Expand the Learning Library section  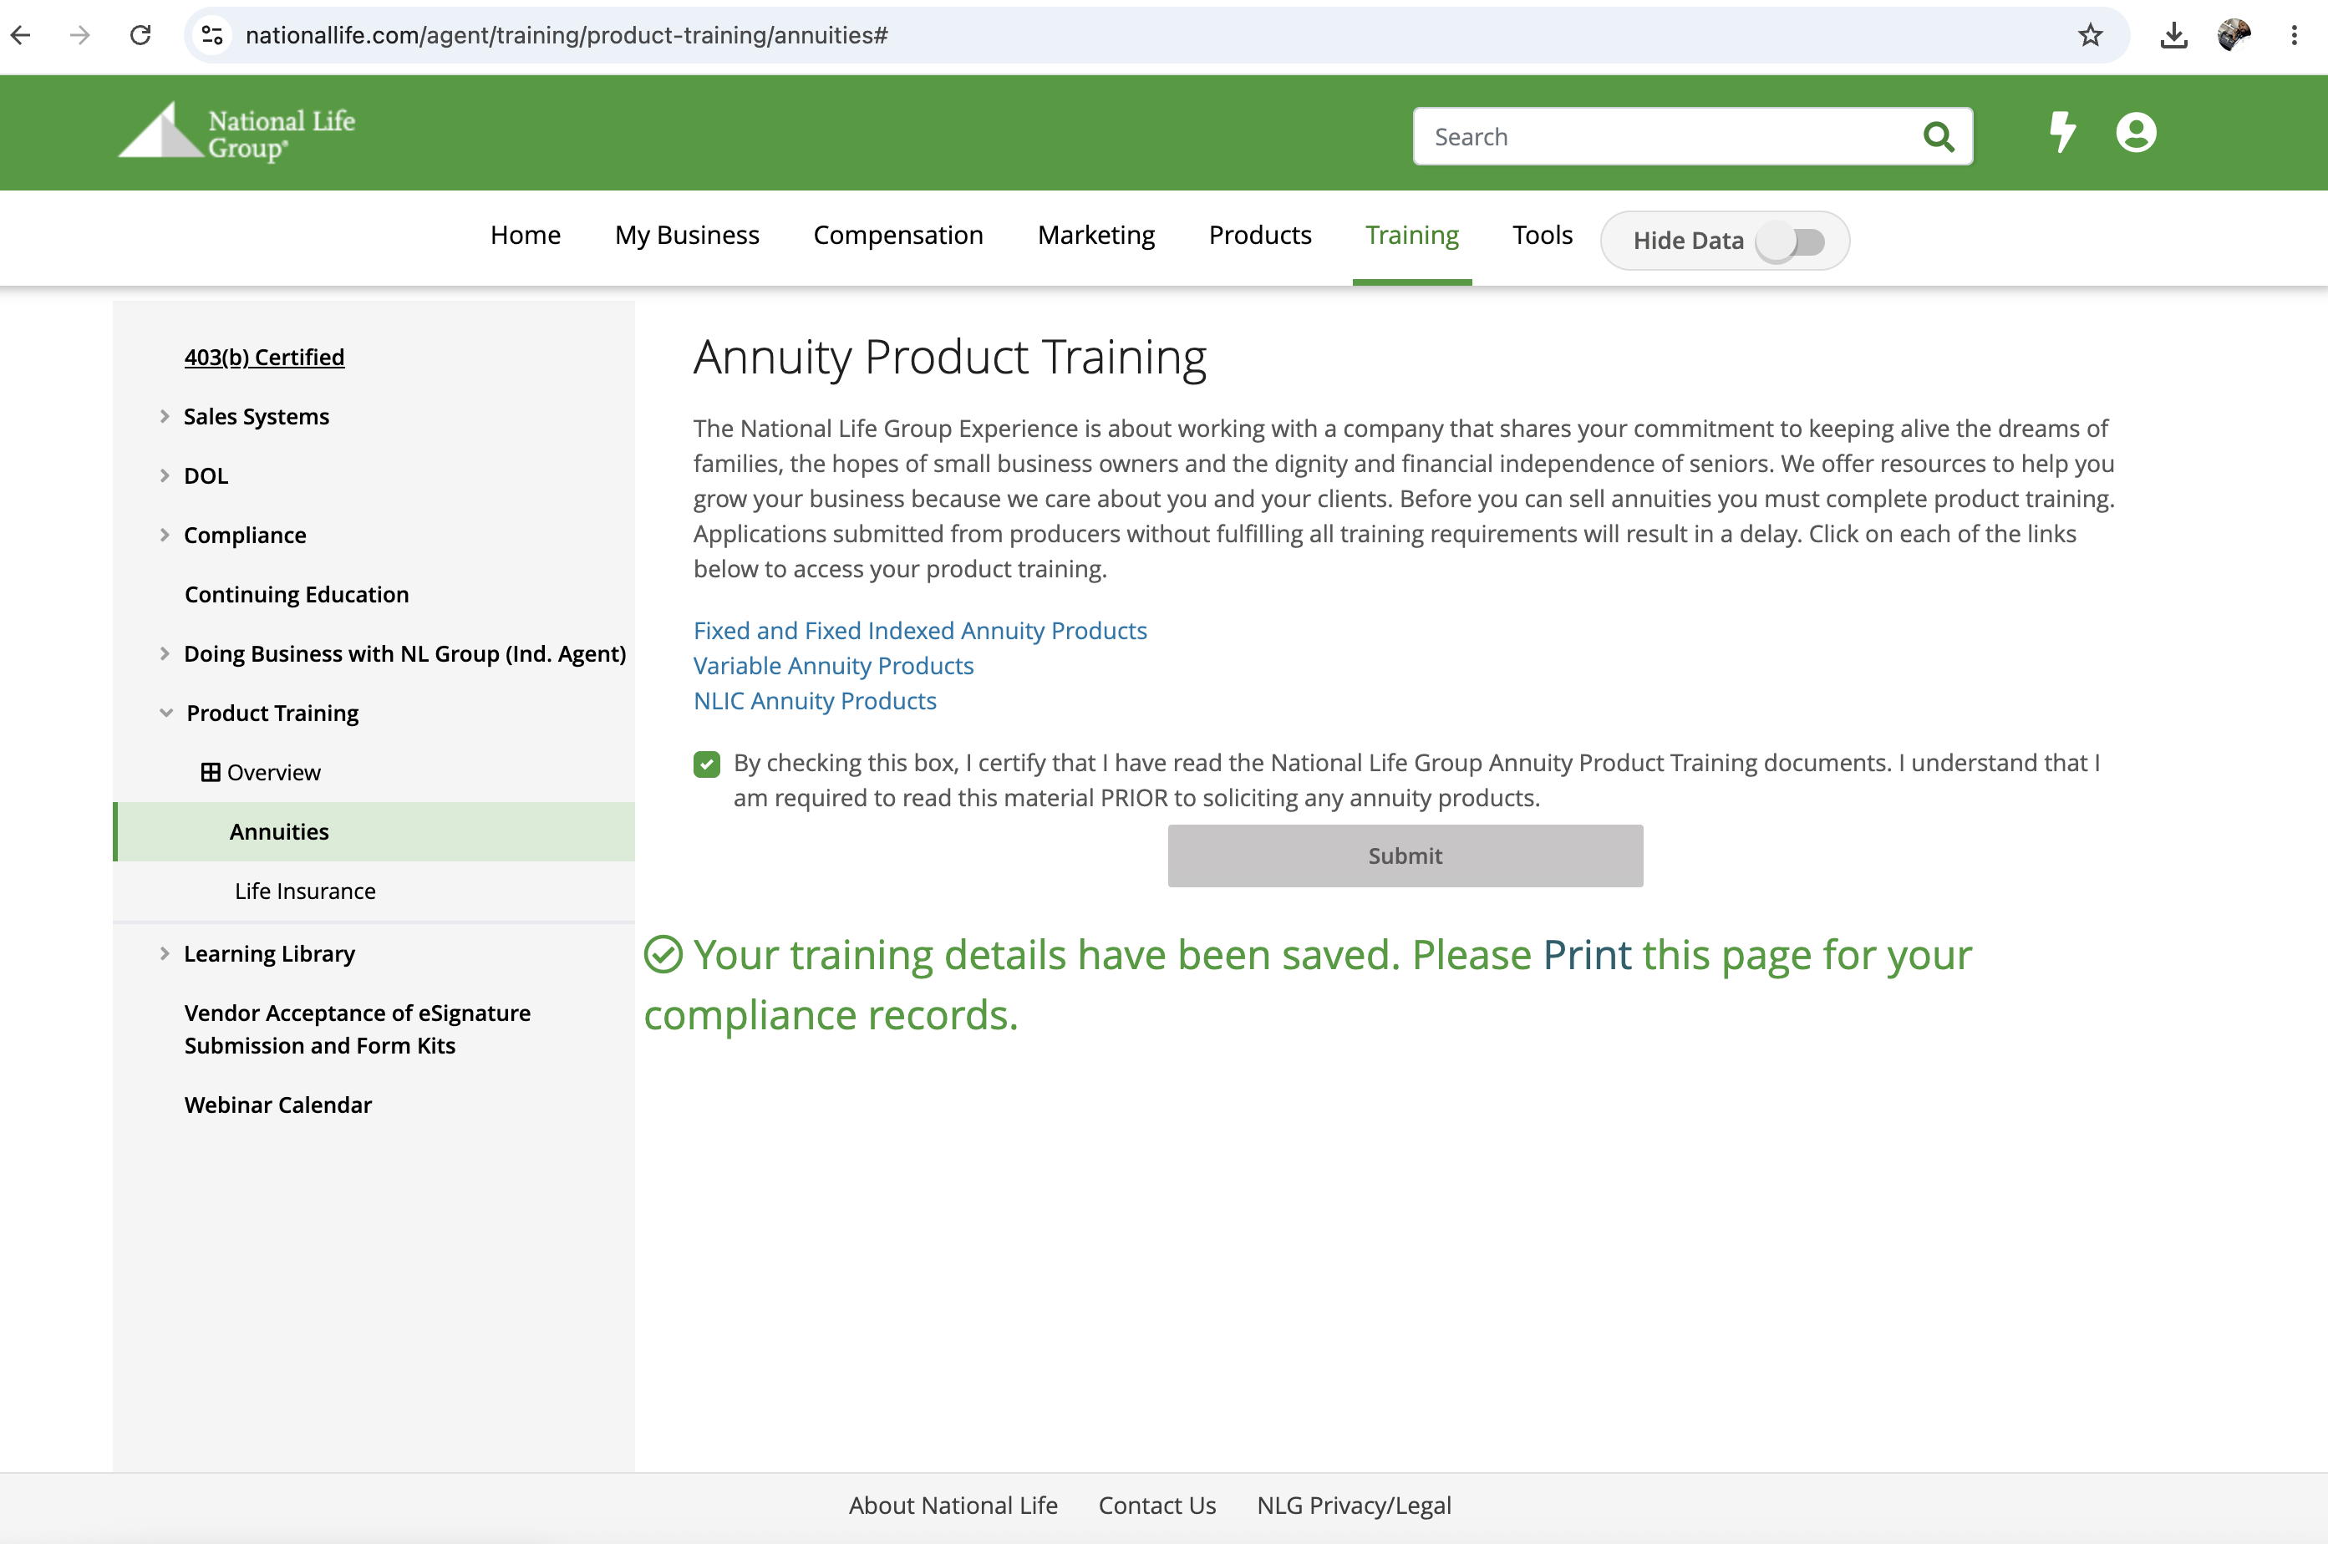click(x=165, y=953)
